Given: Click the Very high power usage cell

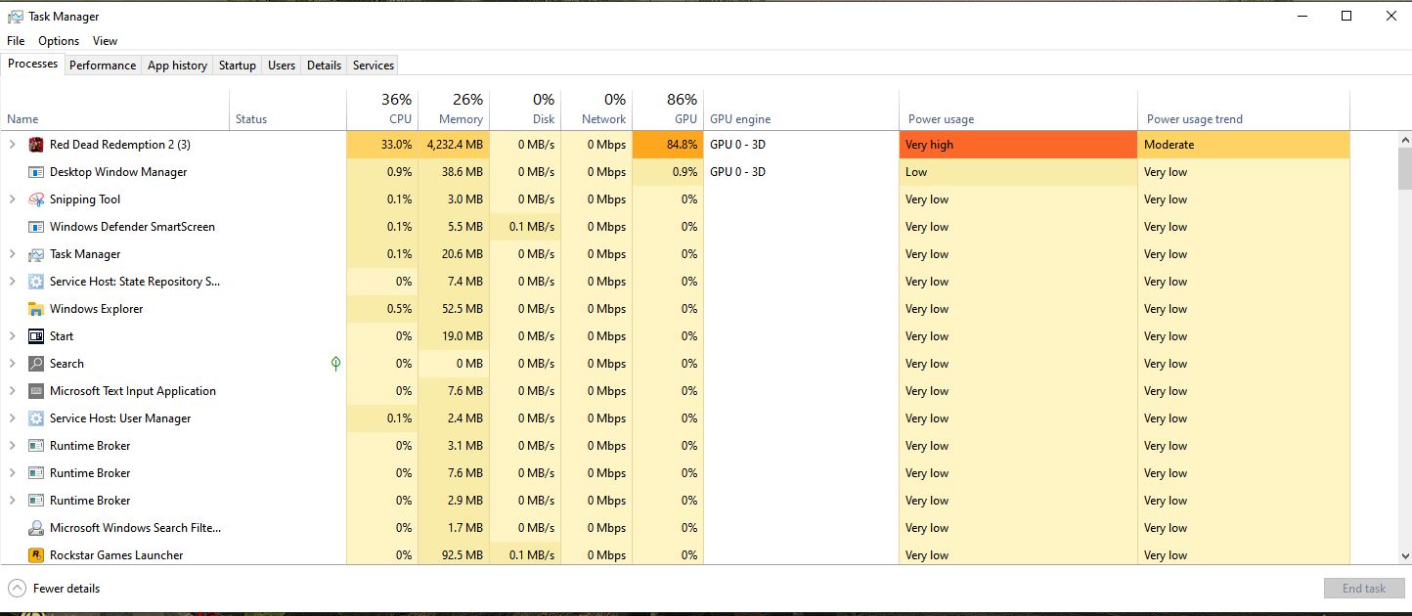Looking at the screenshot, I should (1018, 145).
